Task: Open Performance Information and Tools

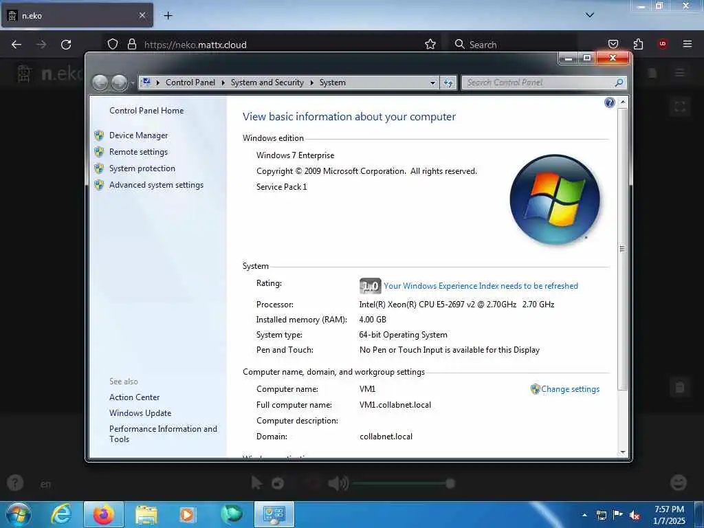Action: click(x=163, y=434)
